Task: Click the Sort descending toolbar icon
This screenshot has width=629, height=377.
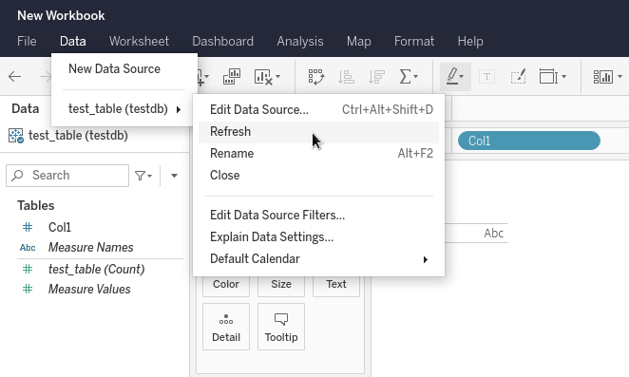Action: pyautogui.click(x=376, y=77)
